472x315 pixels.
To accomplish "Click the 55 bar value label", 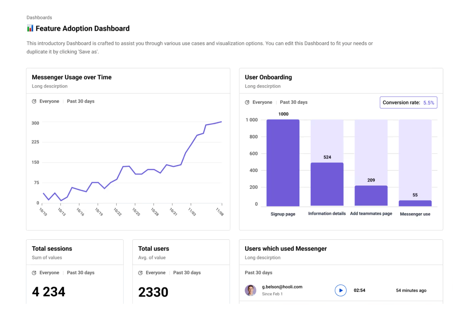I will [415, 195].
